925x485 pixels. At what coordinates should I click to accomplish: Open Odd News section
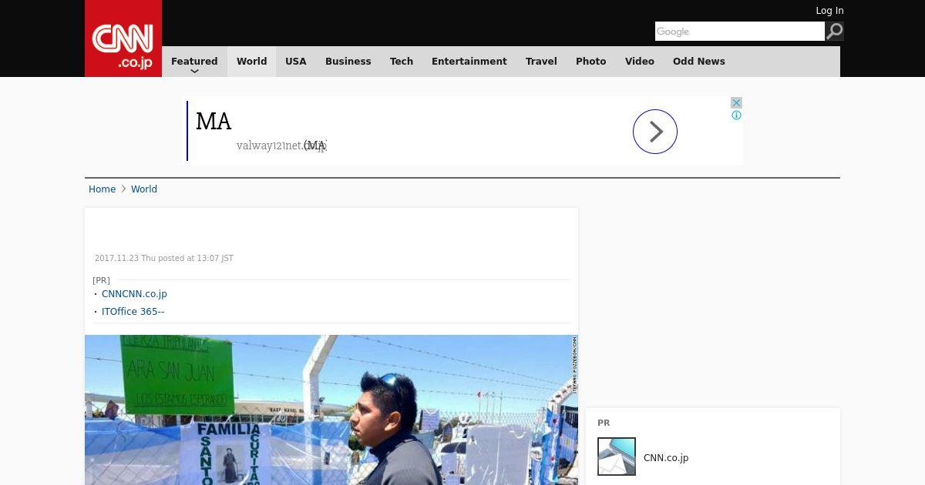click(x=699, y=62)
